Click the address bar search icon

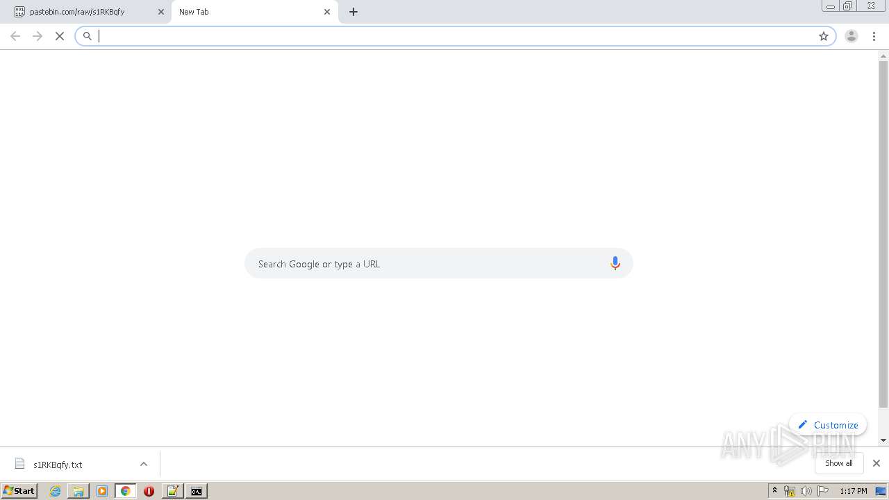[x=88, y=36]
